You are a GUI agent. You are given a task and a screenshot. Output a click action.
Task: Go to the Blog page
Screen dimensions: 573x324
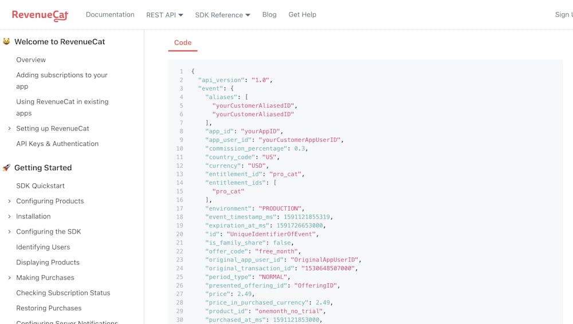pos(269,15)
